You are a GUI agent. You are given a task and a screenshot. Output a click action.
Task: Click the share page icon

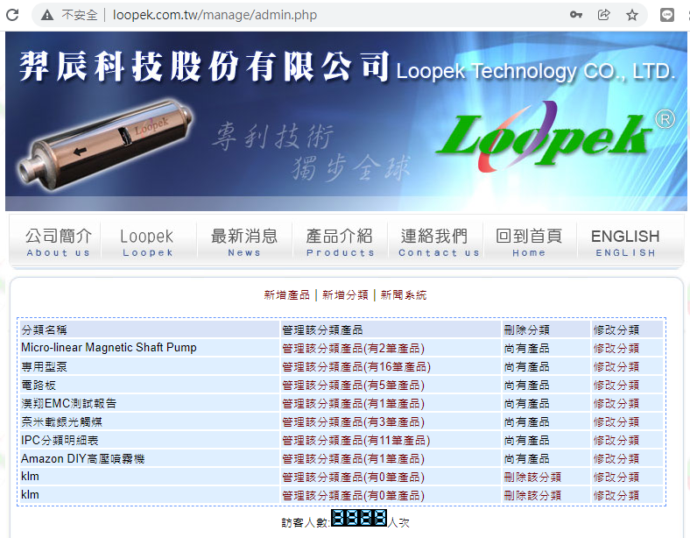[604, 15]
